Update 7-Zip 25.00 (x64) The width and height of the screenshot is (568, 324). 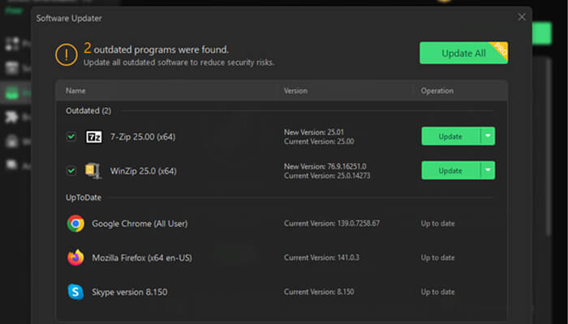(x=450, y=136)
